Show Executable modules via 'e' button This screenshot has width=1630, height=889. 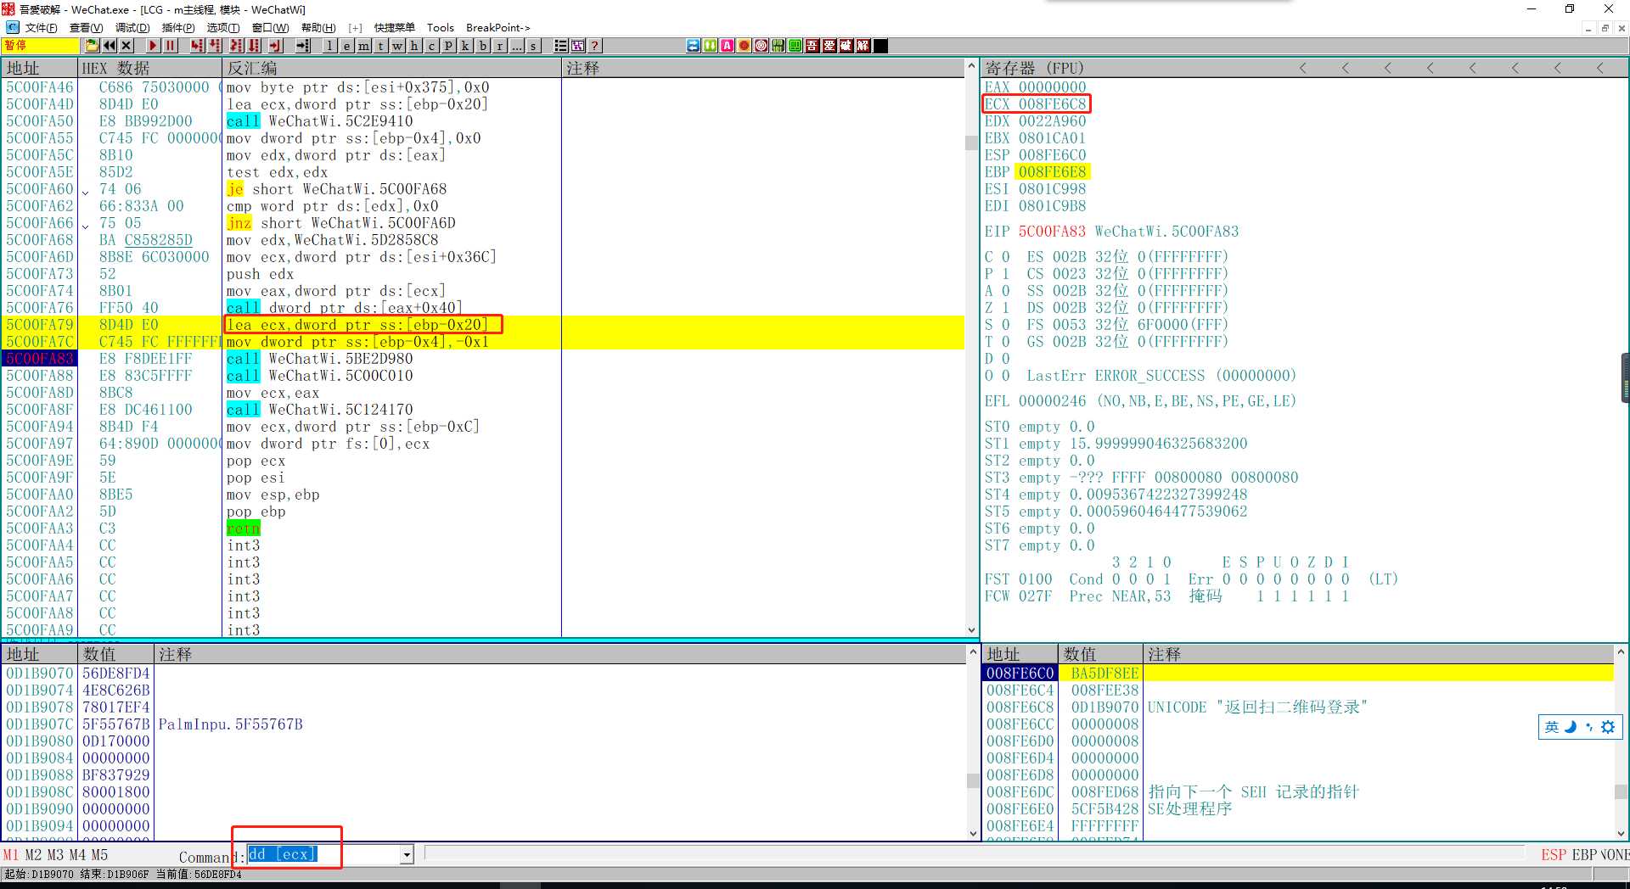click(x=346, y=46)
